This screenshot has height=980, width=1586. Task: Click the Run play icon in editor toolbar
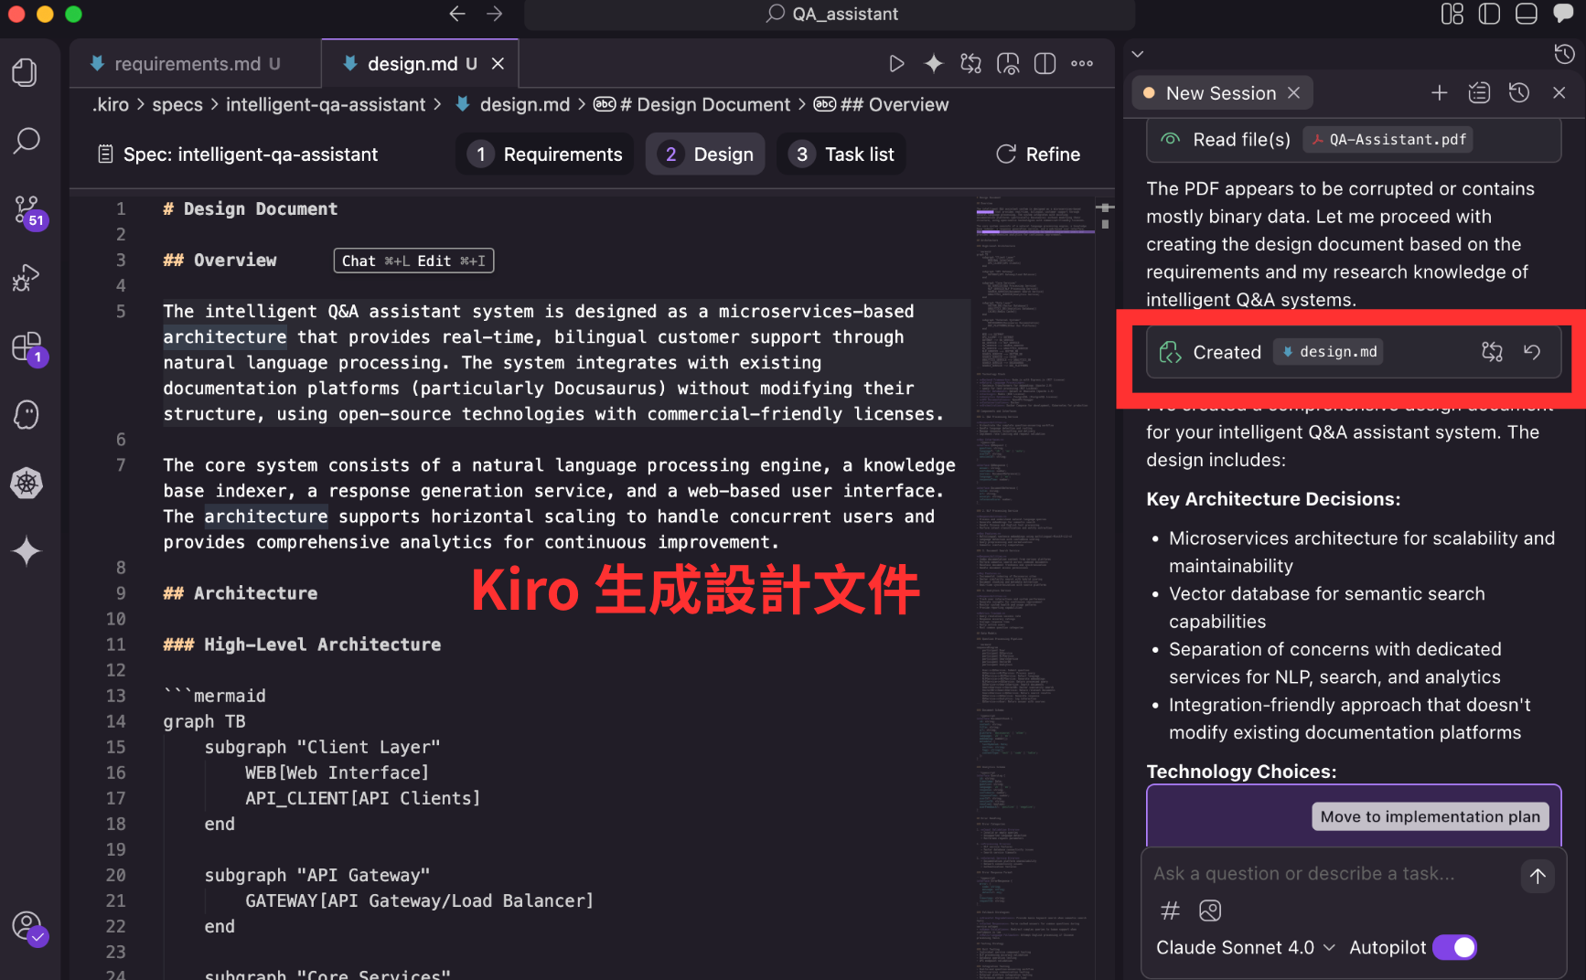896,63
